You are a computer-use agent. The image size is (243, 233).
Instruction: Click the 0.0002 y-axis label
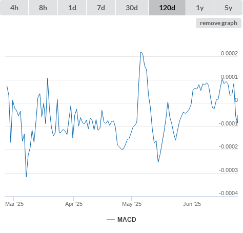click(229, 53)
